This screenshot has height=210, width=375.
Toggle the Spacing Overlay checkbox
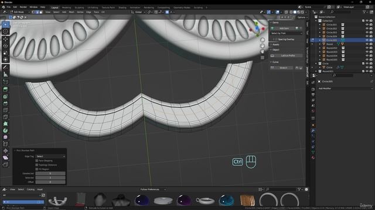coord(276,39)
